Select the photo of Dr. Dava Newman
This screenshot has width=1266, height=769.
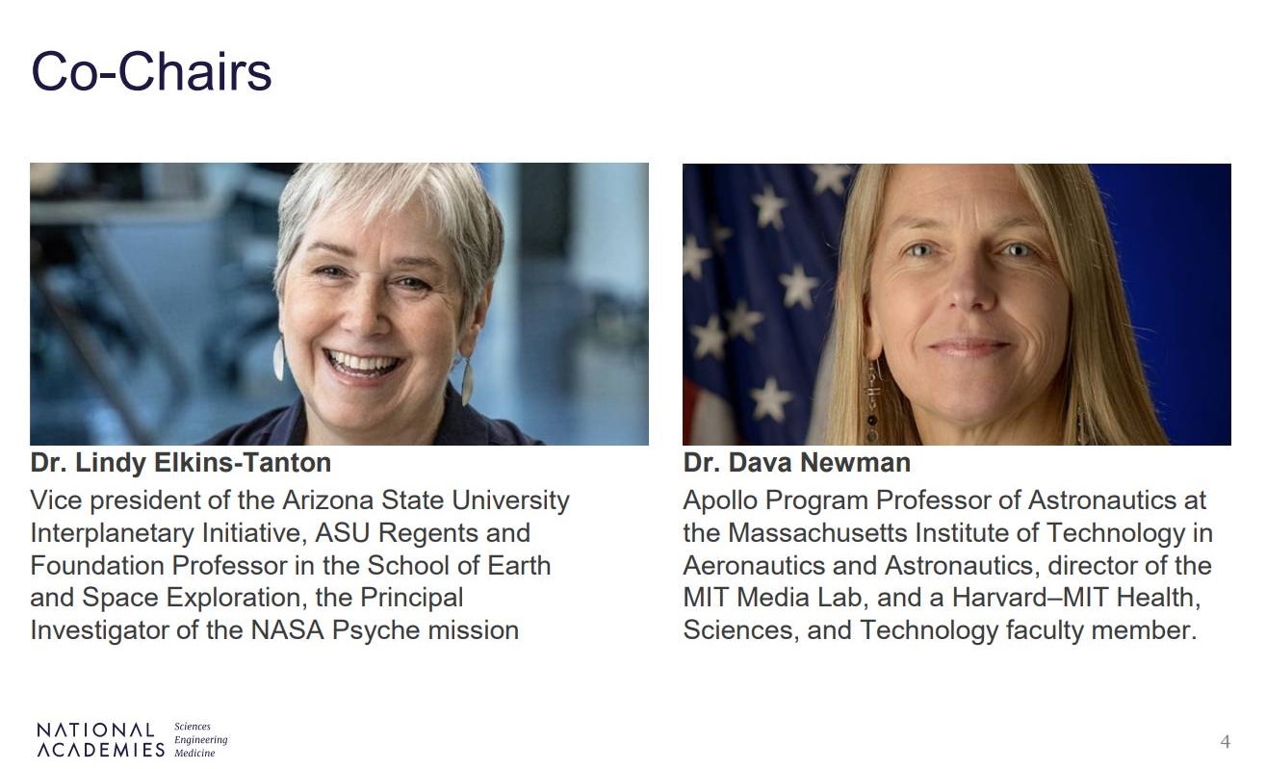point(956,303)
